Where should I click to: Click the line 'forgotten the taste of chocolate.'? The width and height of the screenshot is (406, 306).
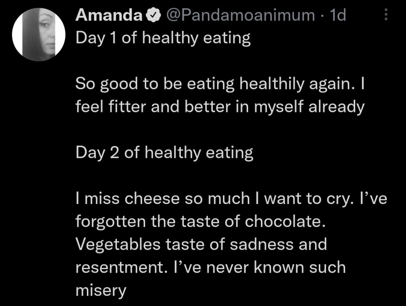(201, 222)
